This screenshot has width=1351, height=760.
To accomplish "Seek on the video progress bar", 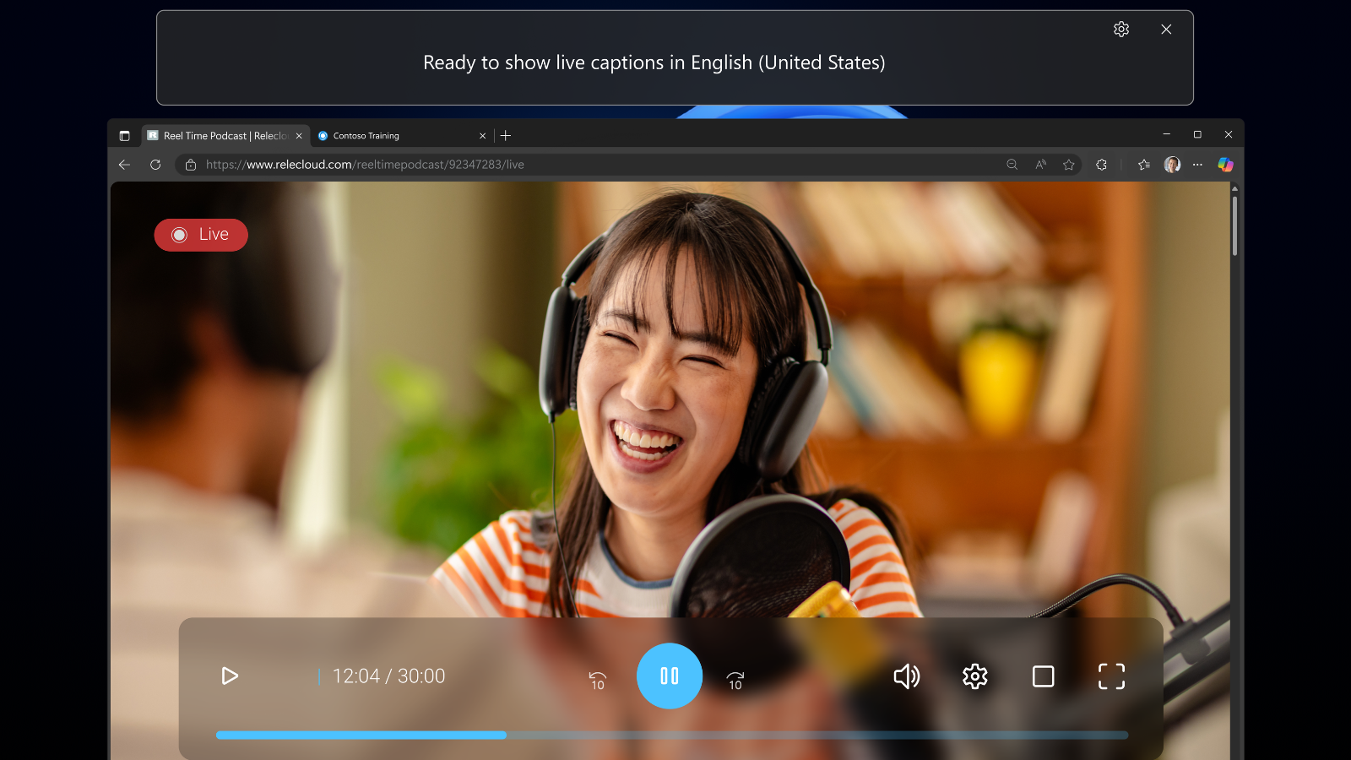I will click(672, 735).
